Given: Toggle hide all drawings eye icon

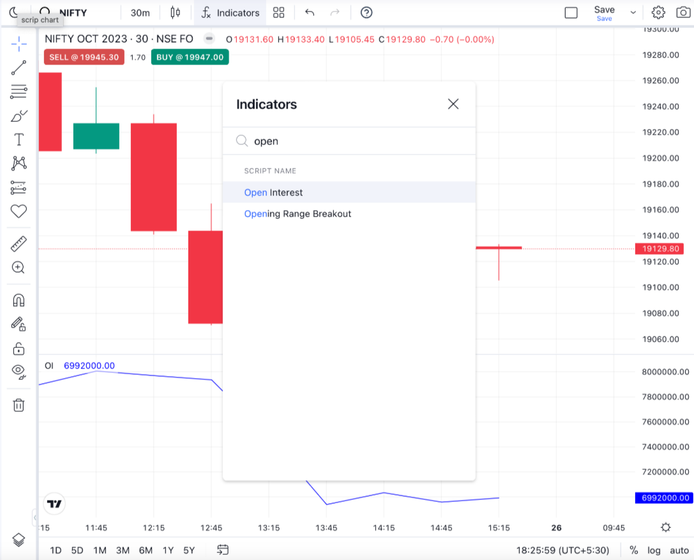Looking at the screenshot, I should (x=19, y=372).
